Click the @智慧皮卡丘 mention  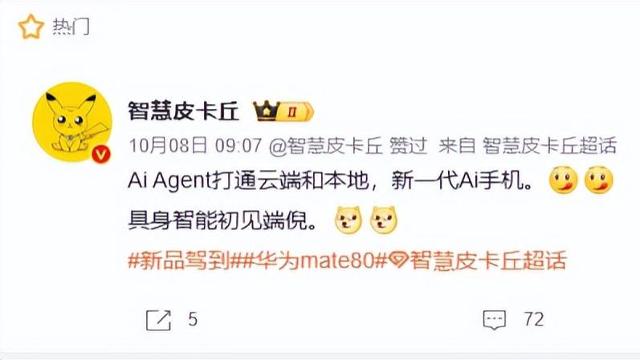[325, 146]
